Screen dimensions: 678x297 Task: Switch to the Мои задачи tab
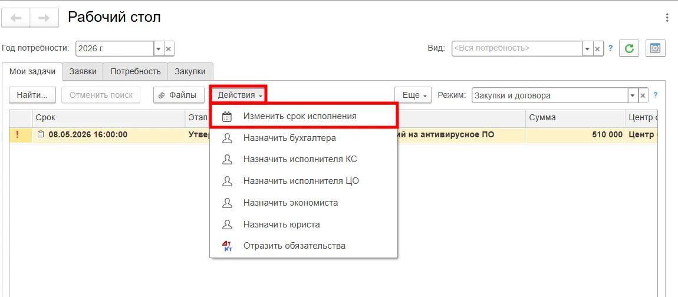point(32,72)
